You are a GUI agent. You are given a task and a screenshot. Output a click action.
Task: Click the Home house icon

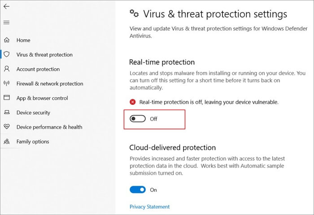[7, 40]
